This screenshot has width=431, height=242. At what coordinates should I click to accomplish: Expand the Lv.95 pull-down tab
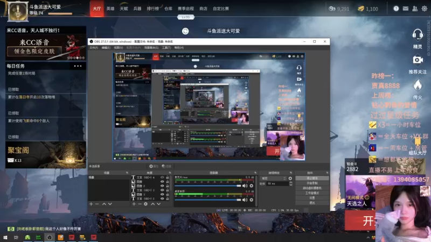point(186,17)
